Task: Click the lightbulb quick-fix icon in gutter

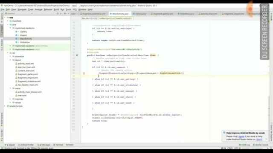Action: (x=84, y=74)
